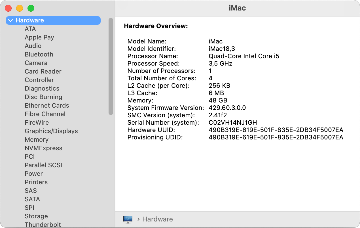Open NVMExpress hardware entry
This screenshot has height=228, width=360.
click(43, 148)
